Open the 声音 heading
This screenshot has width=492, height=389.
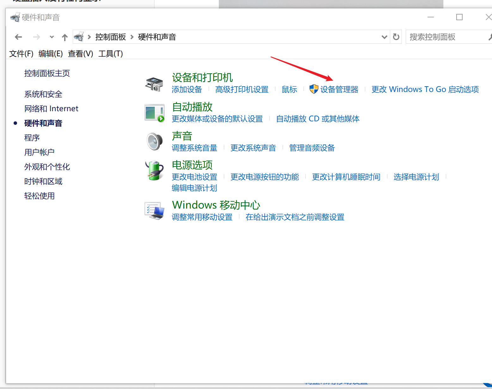click(x=182, y=136)
